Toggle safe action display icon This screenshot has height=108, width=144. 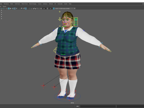(2, 8)
